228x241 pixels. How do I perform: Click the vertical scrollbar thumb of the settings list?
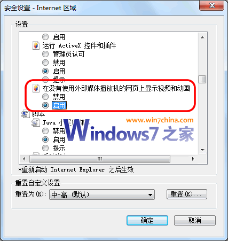[202, 79]
